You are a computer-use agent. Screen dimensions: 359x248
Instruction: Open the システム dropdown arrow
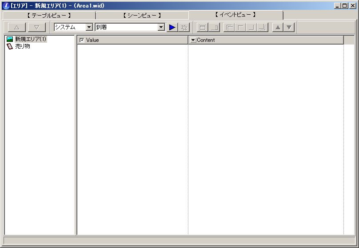tap(89, 27)
